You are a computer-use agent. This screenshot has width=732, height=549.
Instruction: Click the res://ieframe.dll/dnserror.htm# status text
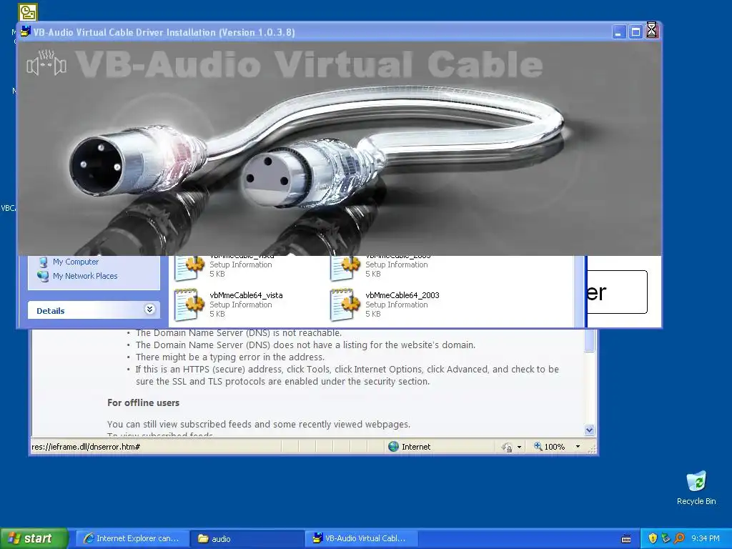(x=86, y=447)
